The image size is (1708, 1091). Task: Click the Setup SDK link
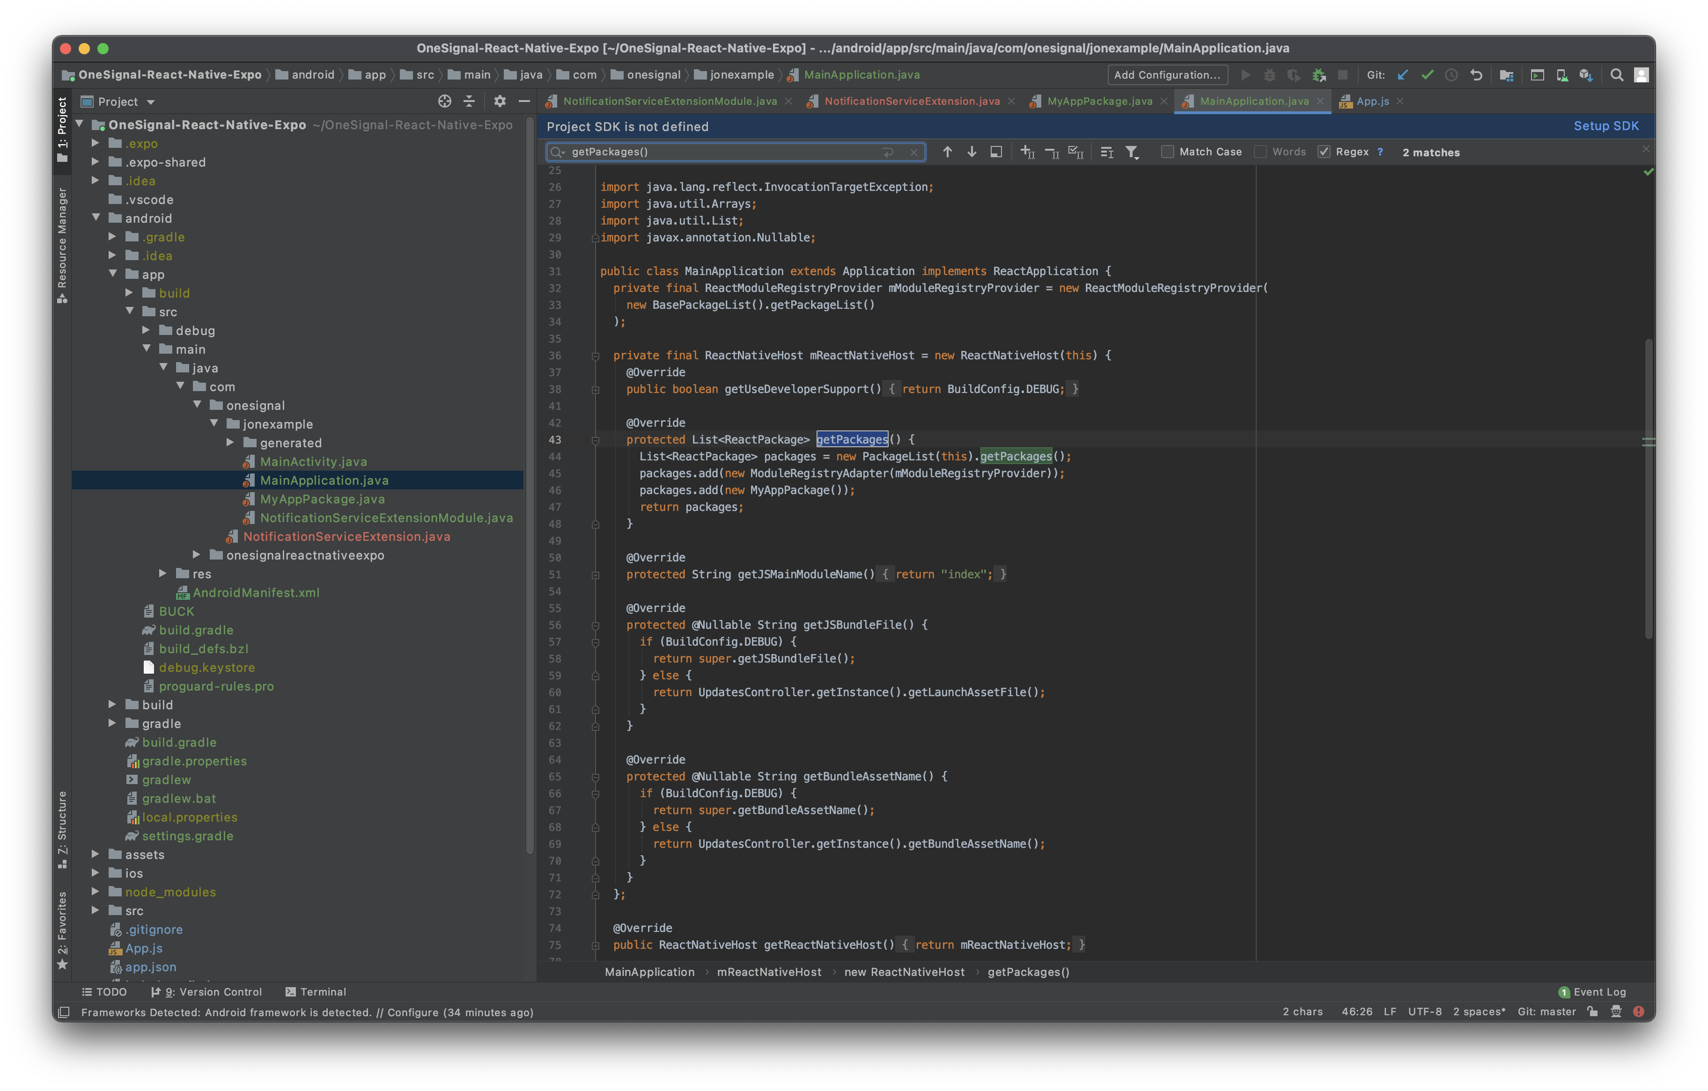1606,126
